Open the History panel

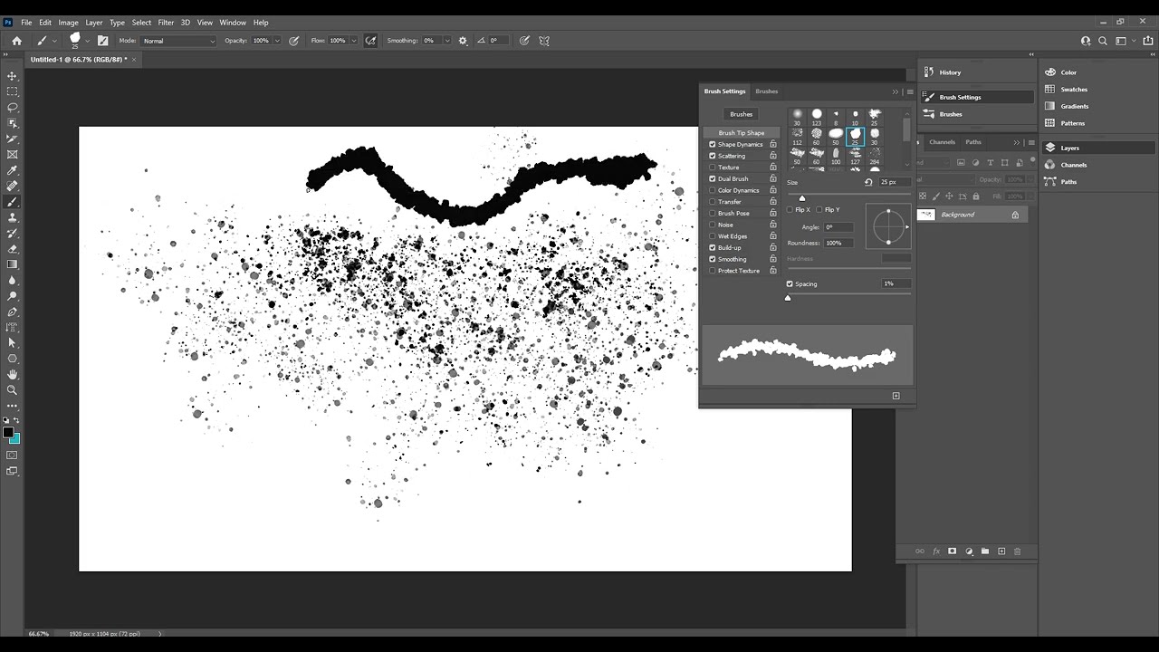[950, 72]
